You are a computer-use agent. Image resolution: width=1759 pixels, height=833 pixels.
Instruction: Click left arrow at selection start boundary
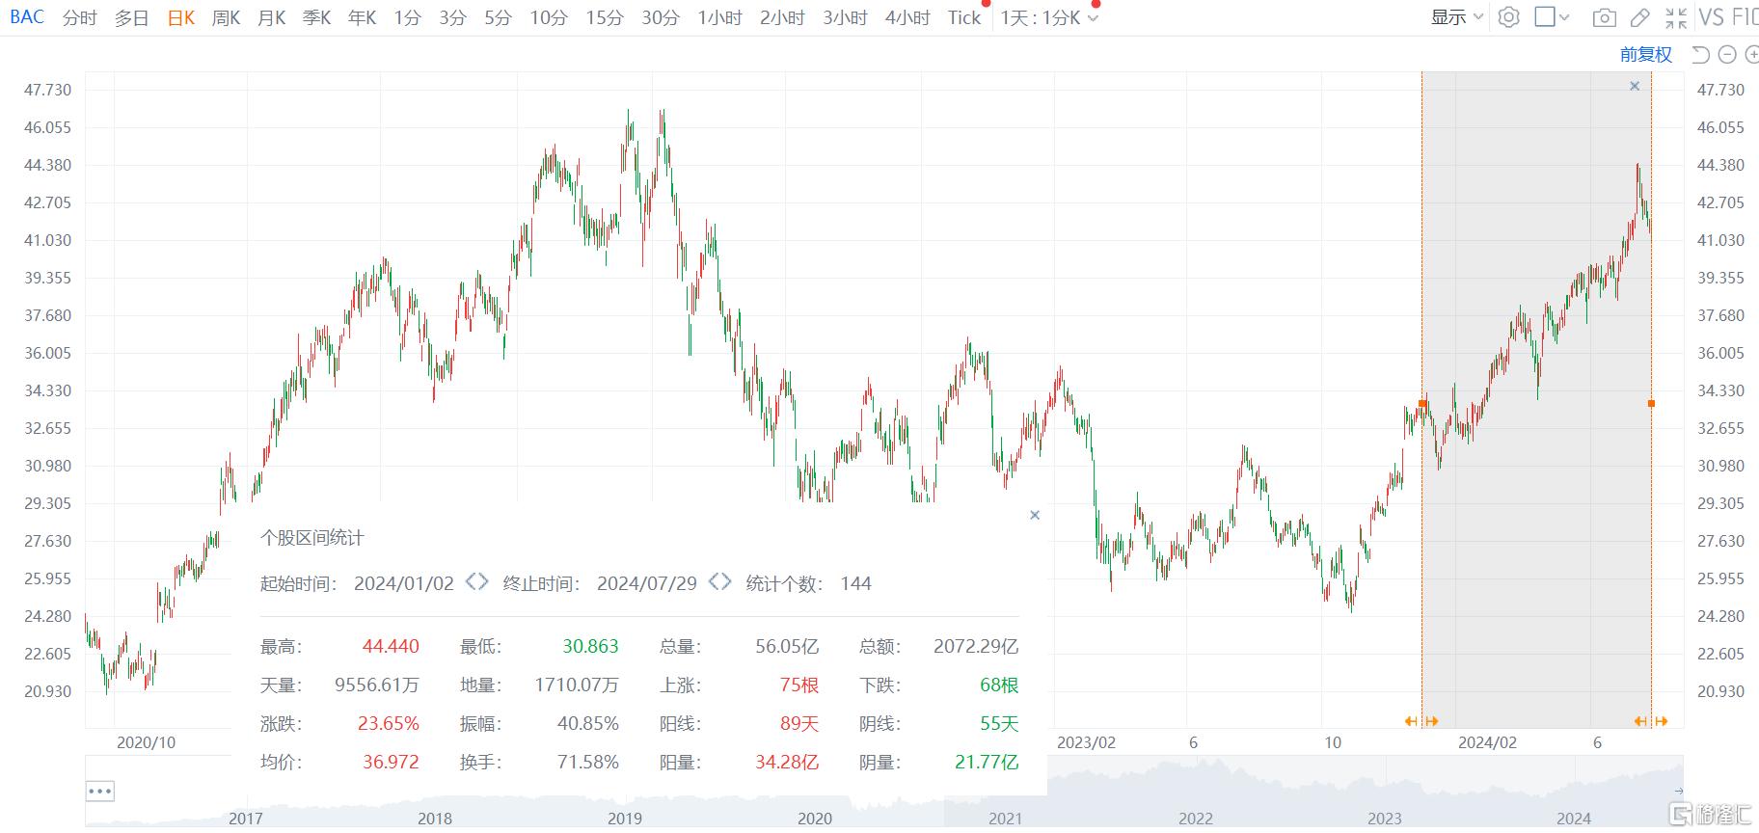1411,721
